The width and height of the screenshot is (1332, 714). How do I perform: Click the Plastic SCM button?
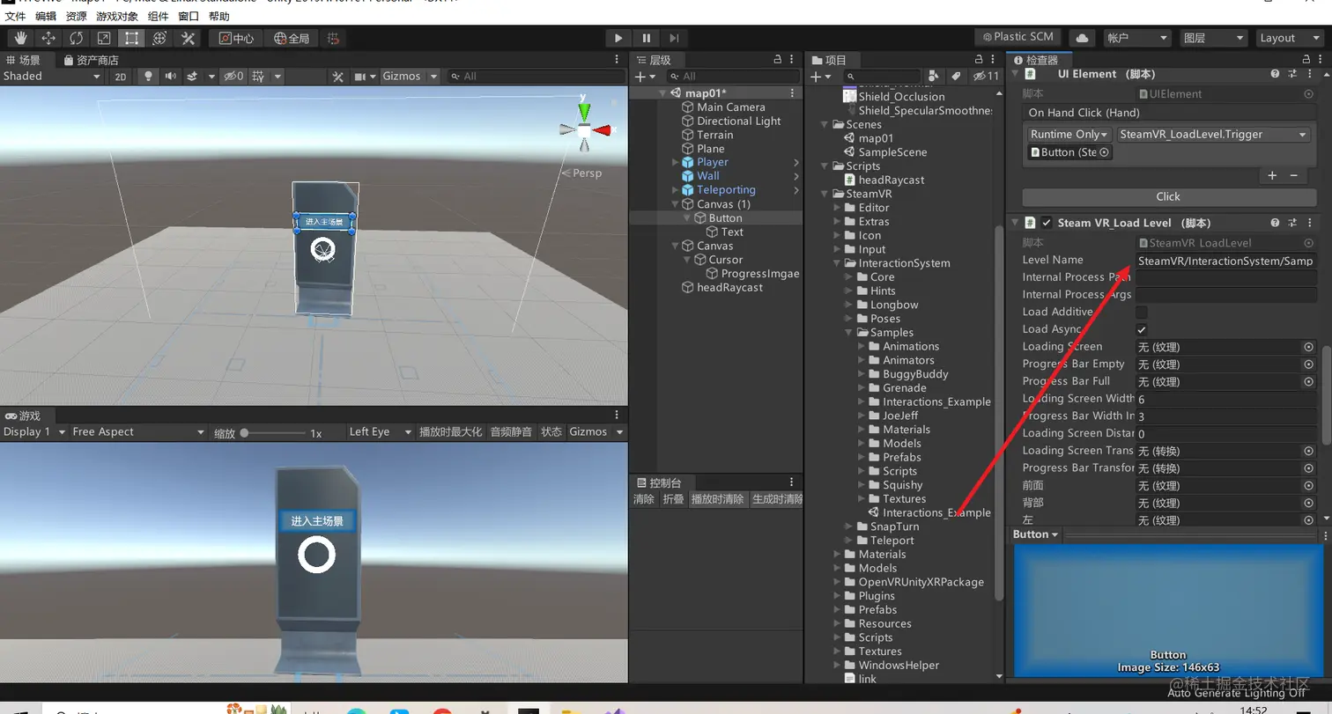click(1017, 37)
